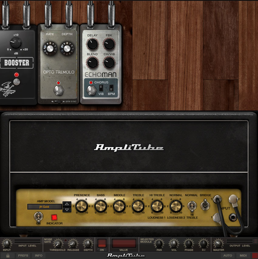258x259 pixels.
Task: Click the VALUE display field
Action: click(124, 243)
